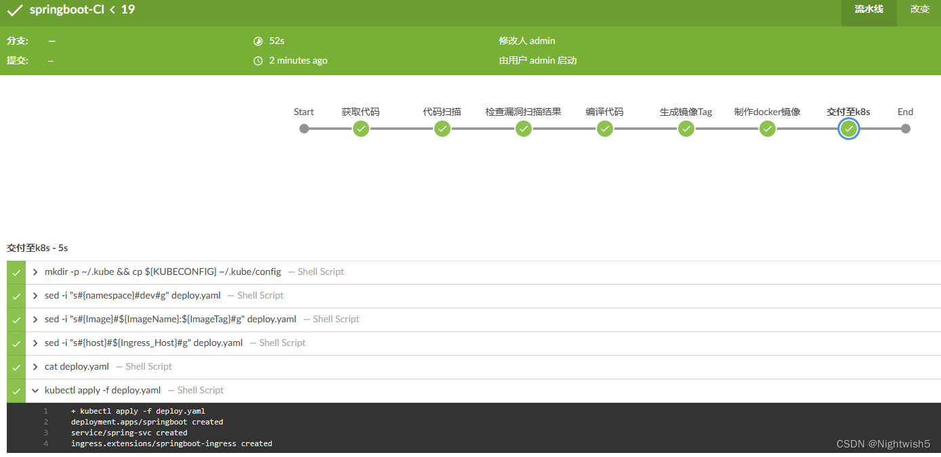
Task: Click log line number 4
Action: point(46,443)
